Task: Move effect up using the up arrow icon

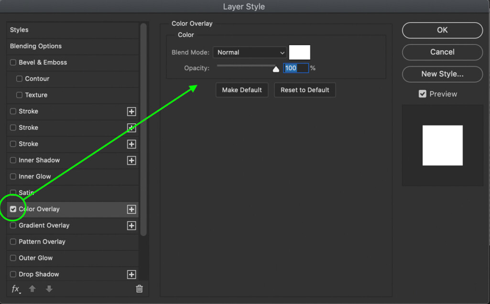Action: (32, 289)
